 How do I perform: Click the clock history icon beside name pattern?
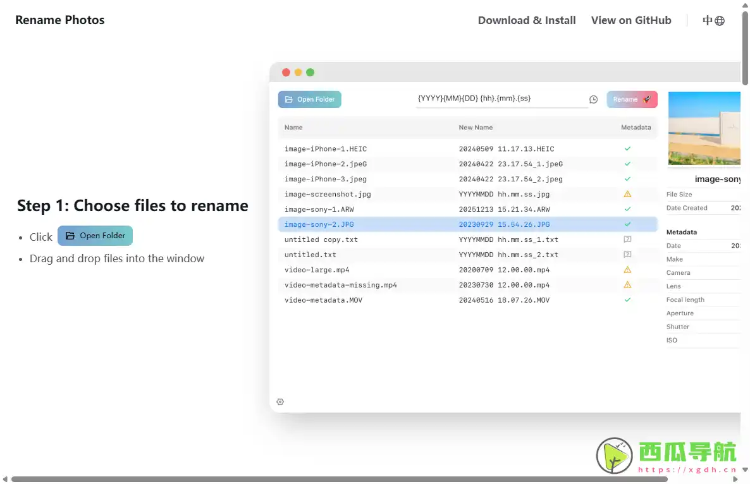point(593,99)
